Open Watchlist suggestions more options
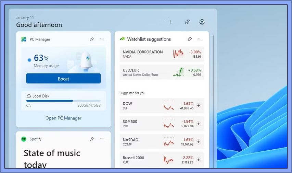 coord(200,39)
